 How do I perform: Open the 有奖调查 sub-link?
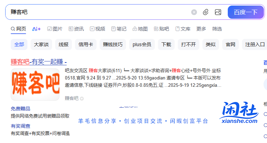20,126
